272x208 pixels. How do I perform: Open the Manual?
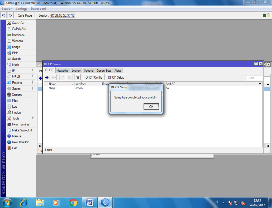17,136
